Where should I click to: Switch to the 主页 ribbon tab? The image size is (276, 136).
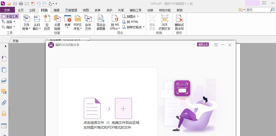[21, 10]
